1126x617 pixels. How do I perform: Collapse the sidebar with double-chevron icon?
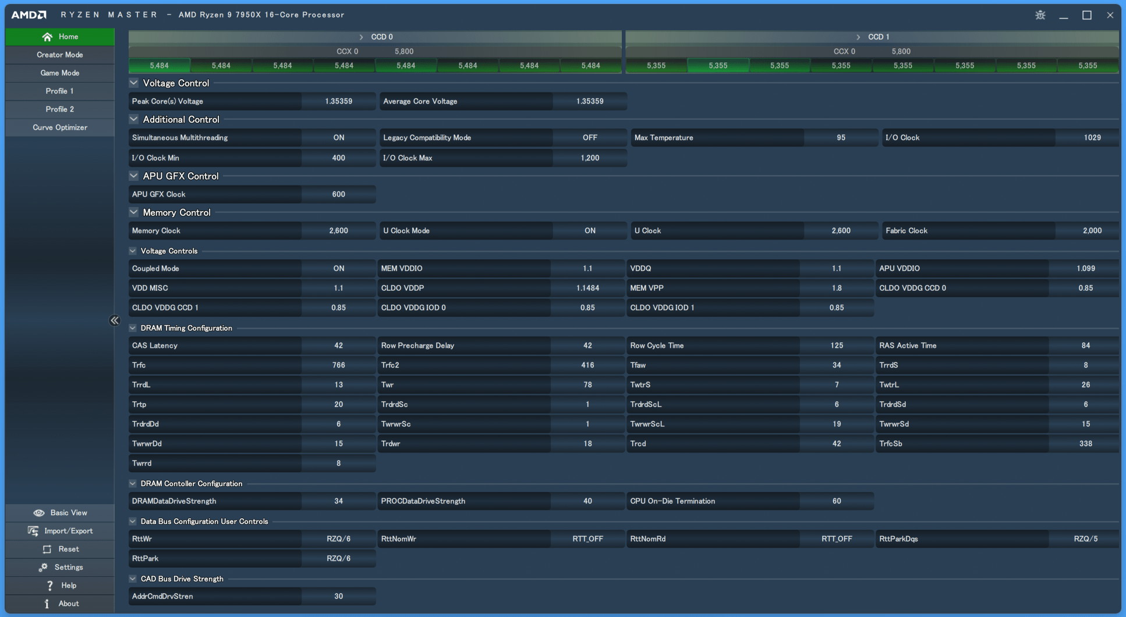click(115, 320)
